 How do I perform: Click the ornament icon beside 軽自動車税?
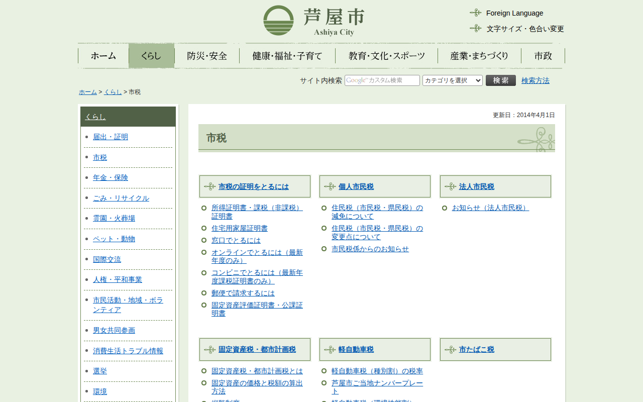tap(330, 349)
